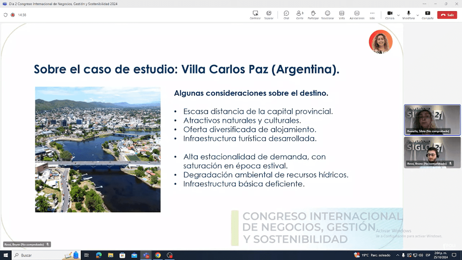Expand the camera options arrow
This screenshot has width=462, height=260.
398,15
